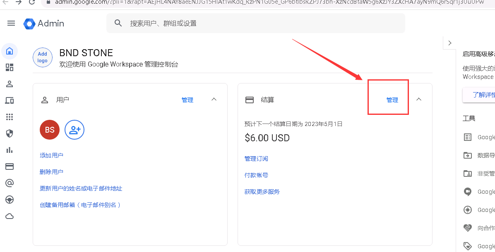Open the Users person sidebar icon
The width and height of the screenshot is (495, 252).
click(x=10, y=84)
